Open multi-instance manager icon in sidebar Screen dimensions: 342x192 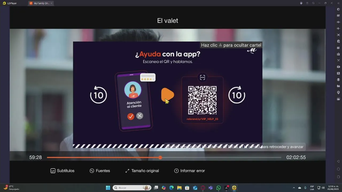338,48
